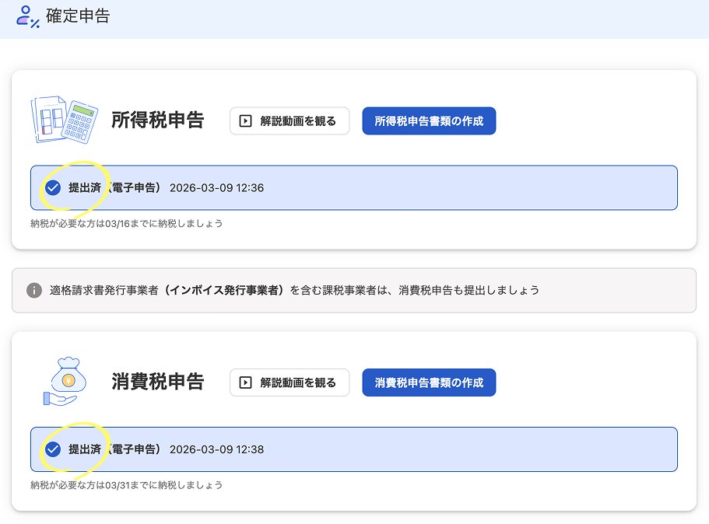Click the 03/31までに納税 reminder text

(127, 484)
